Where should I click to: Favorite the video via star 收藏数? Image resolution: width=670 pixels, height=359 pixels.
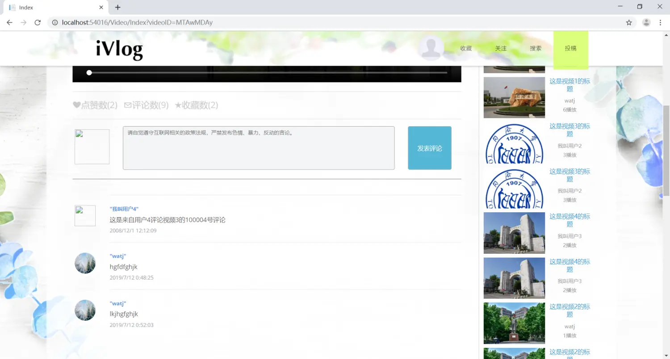click(196, 105)
